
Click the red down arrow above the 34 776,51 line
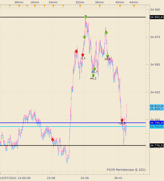[52, 140]
